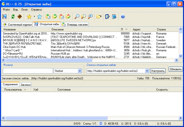Sort connections by Скорость column
This screenshot has height=127, width=184.
157,90
